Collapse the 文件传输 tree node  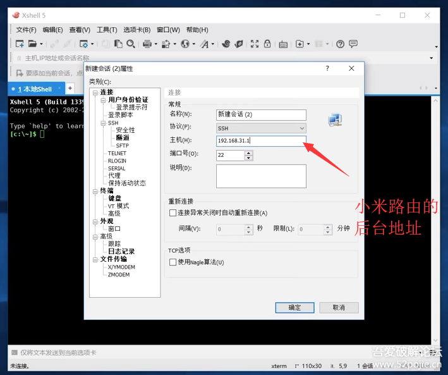point(95,259)
